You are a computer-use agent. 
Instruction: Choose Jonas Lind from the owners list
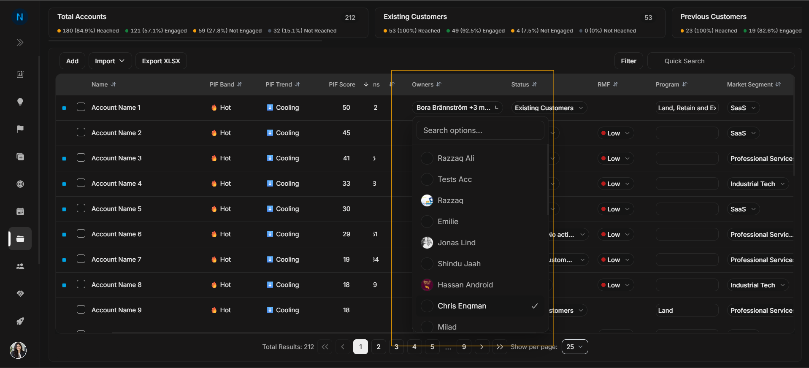point(480,243)
